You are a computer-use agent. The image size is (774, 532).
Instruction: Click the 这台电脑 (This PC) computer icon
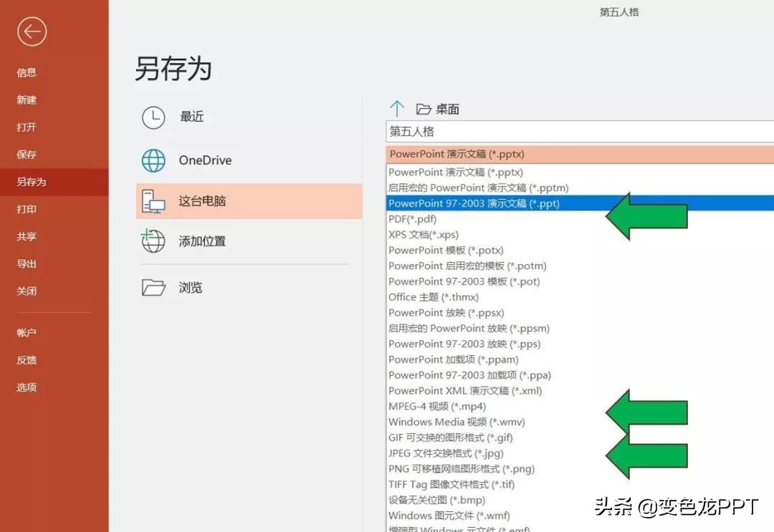pos(153,201)
